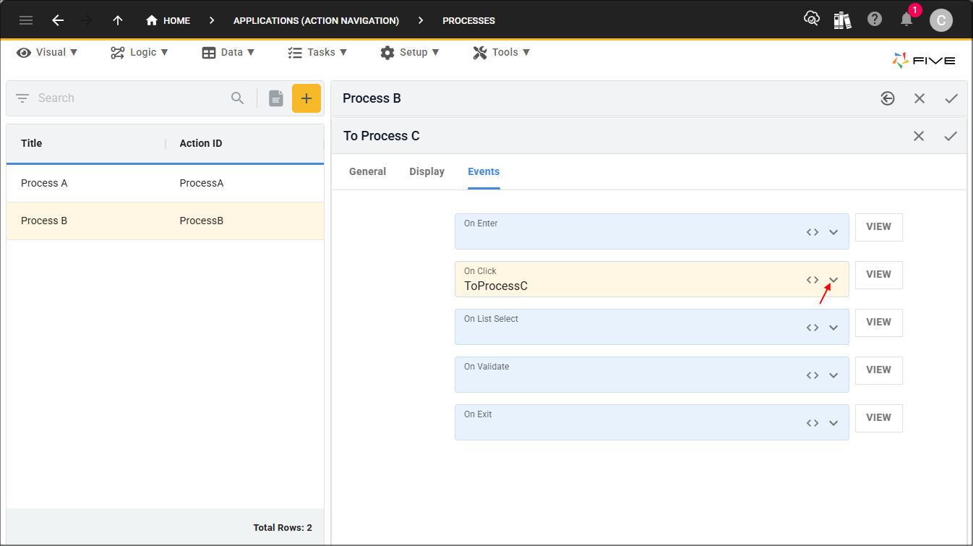Viewport: 973px width, 546px height.
Task: Open code editor icon for On List Select
Action: click(x=813, y=328)
